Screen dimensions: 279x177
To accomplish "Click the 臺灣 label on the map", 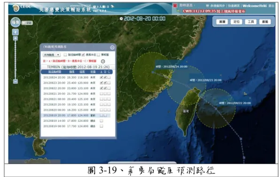I will tap(186, 111).
